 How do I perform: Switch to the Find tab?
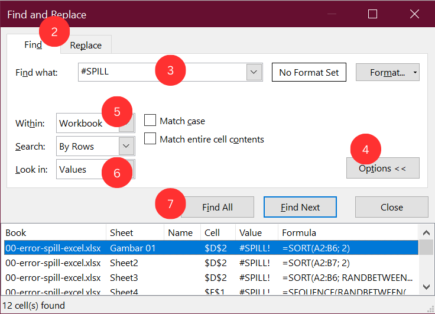33,44
